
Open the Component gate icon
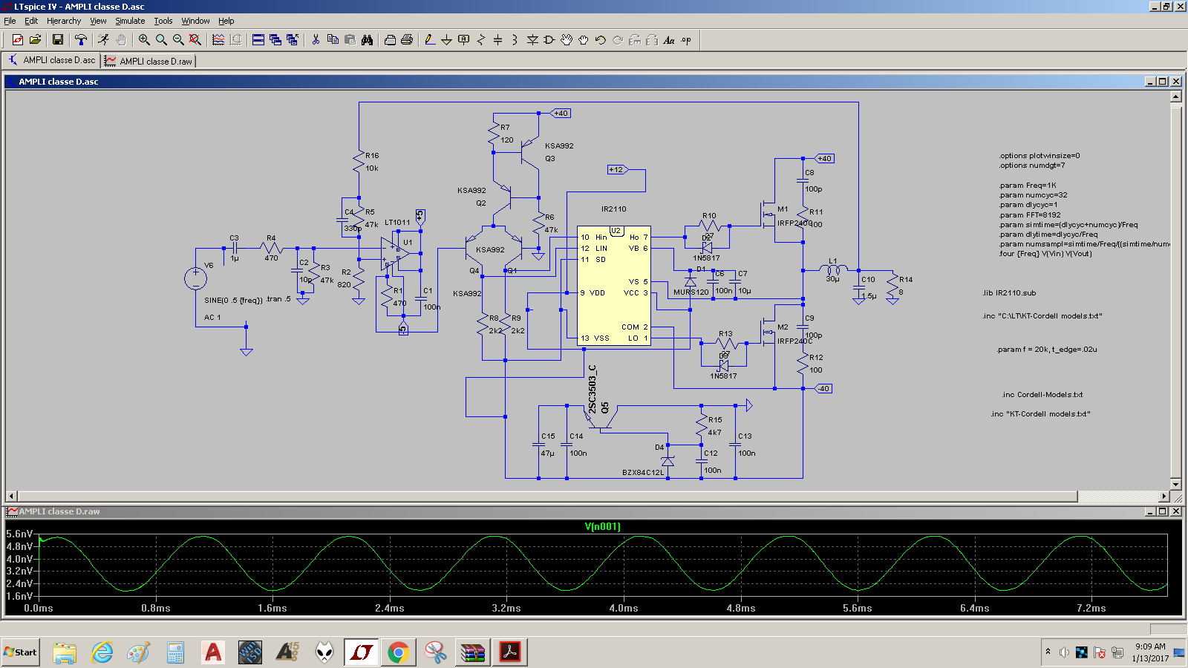pos(549,40)
